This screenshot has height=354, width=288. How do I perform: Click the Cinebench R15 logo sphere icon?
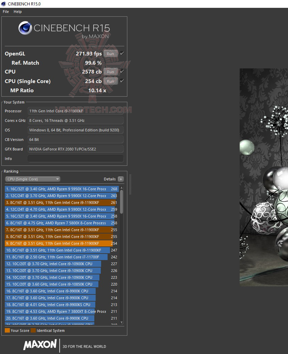click(25, 28)
